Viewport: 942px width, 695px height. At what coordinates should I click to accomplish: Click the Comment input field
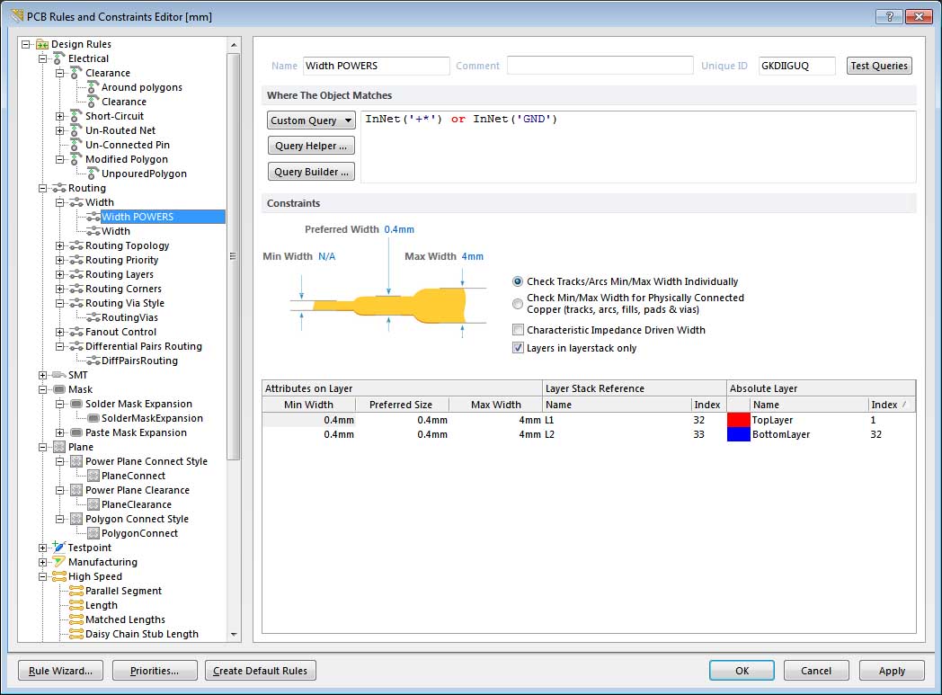600,66
